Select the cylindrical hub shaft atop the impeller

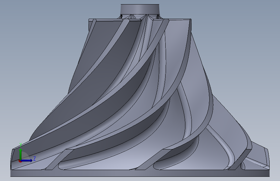coord(140,9)
